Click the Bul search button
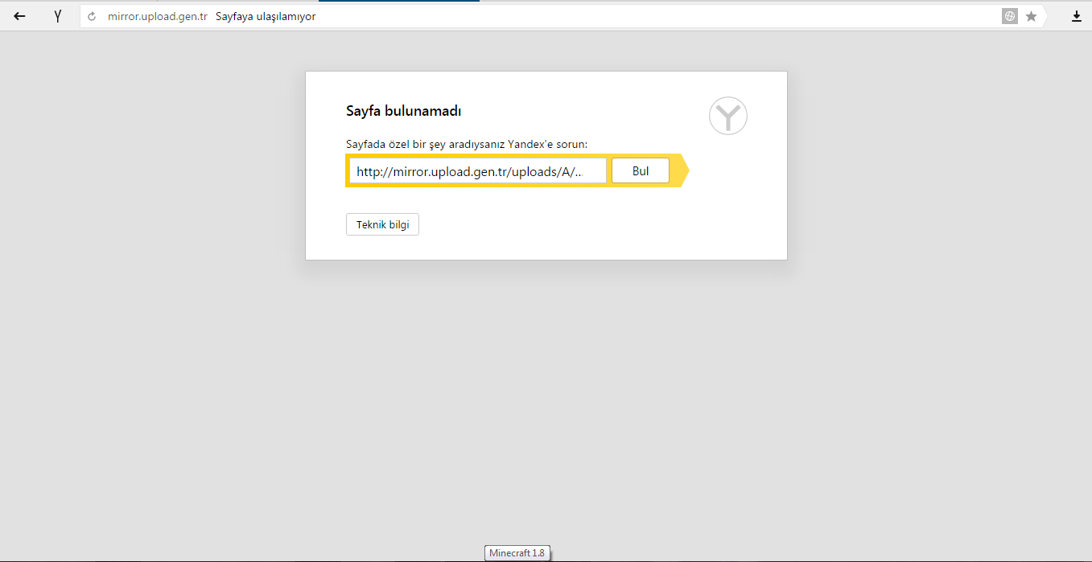This screenshot has width=1092, height=562. pyautogui.click(x=641, y=170)
